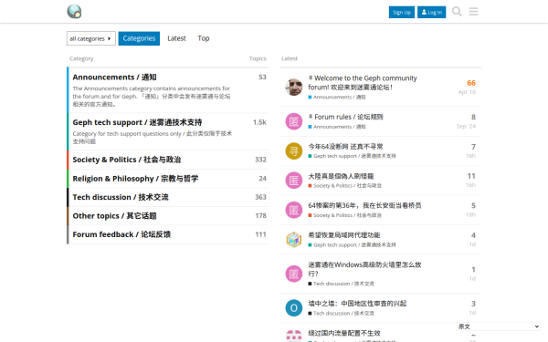Click Geph tech support tag under 希望恢复局域网代理功能
The width and height of the screenshot is (548, 342).
pos(352,245)
